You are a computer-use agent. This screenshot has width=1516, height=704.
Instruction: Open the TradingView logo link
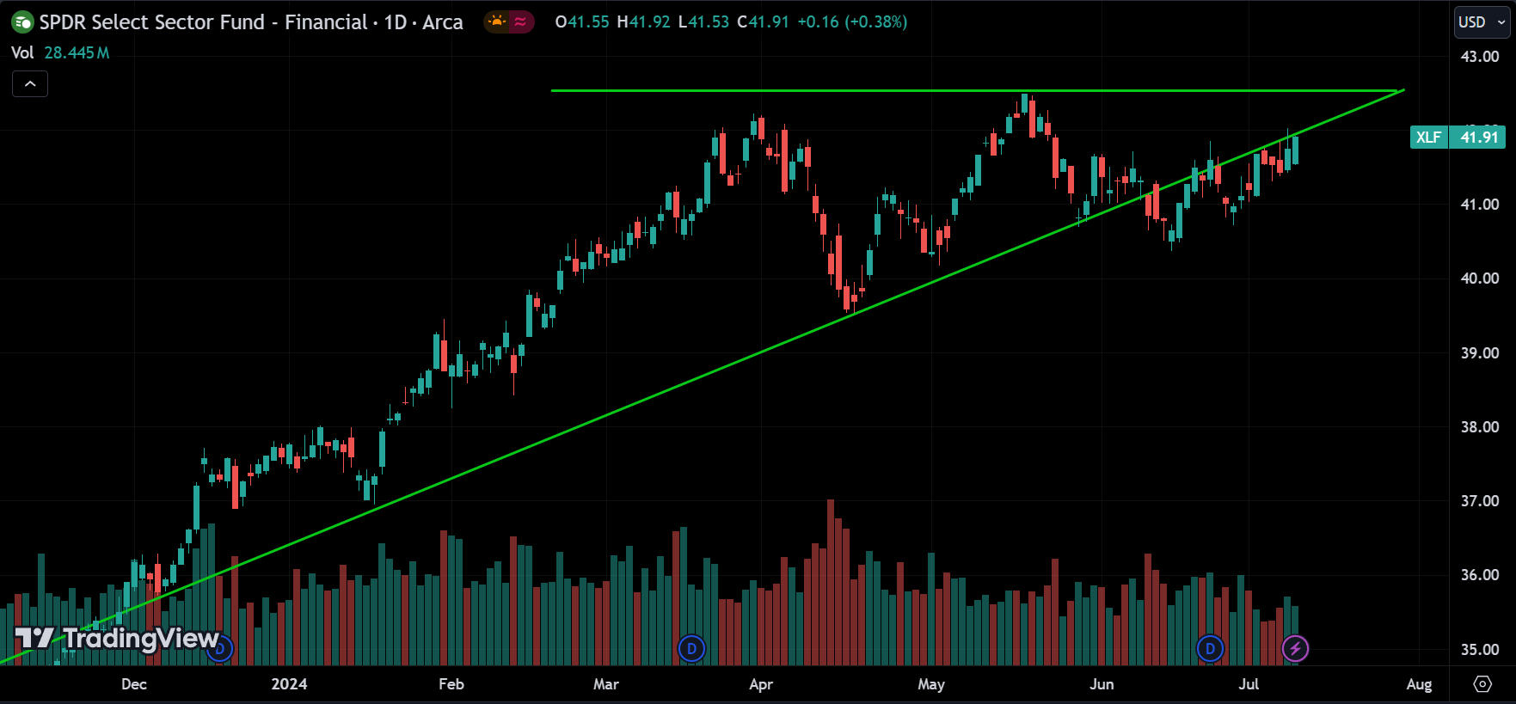[x=117, y=638]
